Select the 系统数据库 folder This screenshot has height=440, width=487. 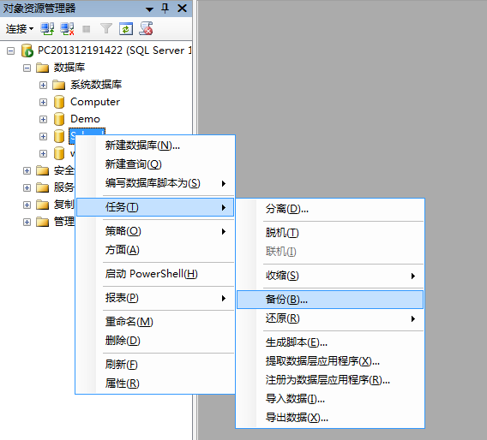tap(96, 85)
